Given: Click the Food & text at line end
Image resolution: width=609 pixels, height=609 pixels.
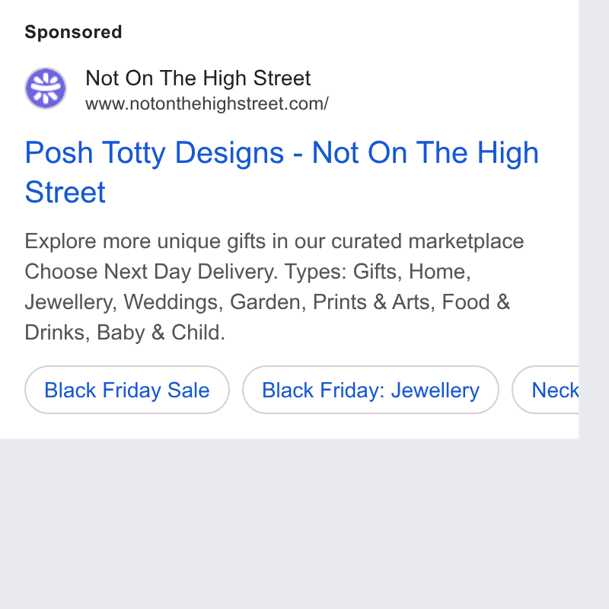Looking at the screenshot, I should tap(476, 301).
